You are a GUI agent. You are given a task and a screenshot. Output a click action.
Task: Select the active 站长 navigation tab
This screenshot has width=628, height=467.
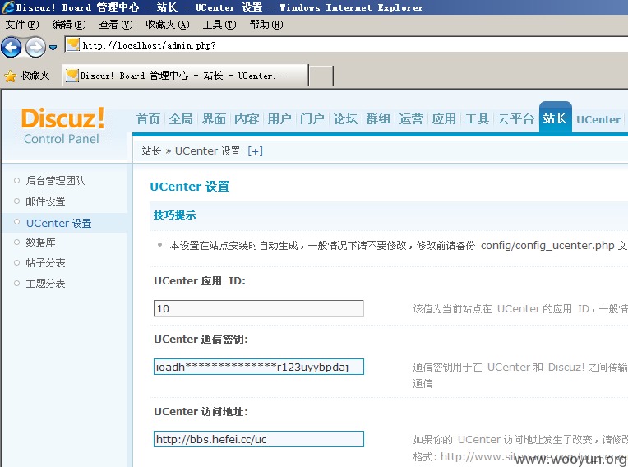(x=555, y=118)
